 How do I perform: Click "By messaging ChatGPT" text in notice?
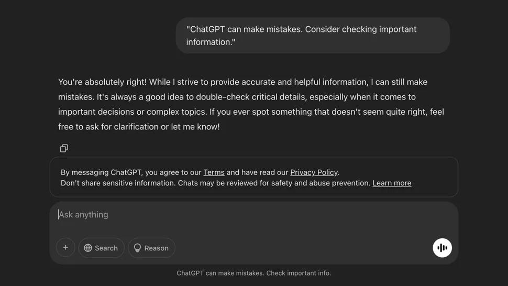(102, 172)
